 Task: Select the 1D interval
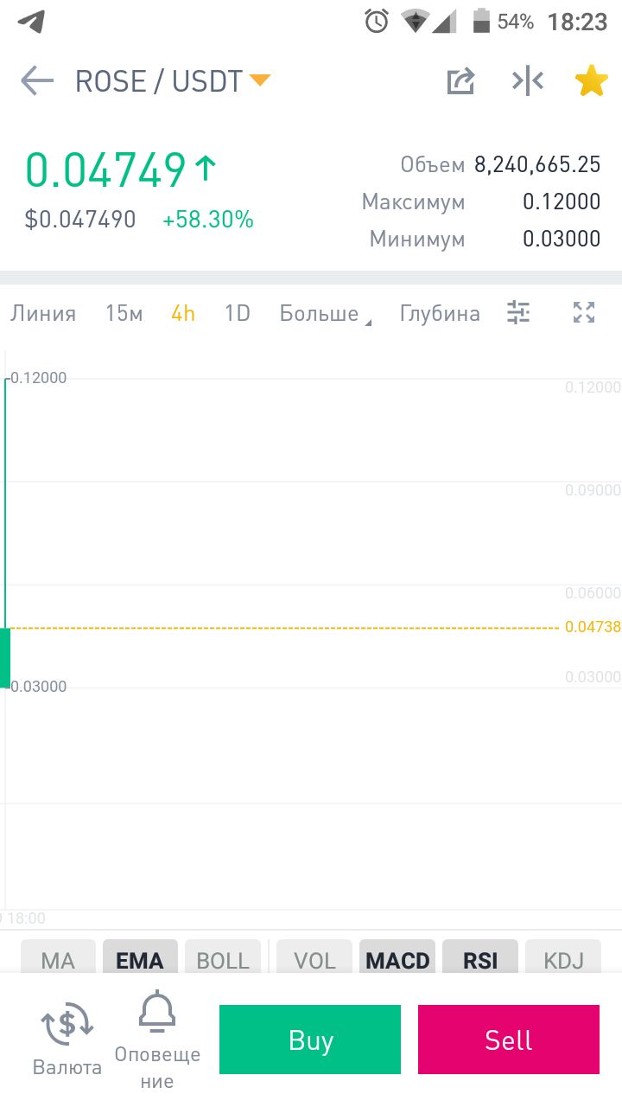pos(238,313)
